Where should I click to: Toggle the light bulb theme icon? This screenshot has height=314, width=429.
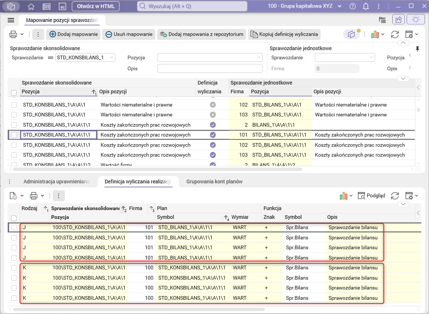click(415, 20)
